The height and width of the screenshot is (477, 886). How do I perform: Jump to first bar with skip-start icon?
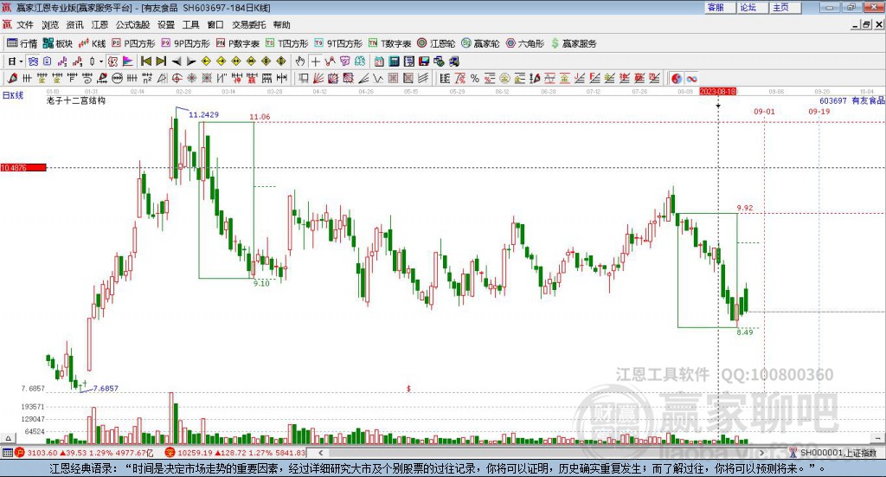click(146, 61)
